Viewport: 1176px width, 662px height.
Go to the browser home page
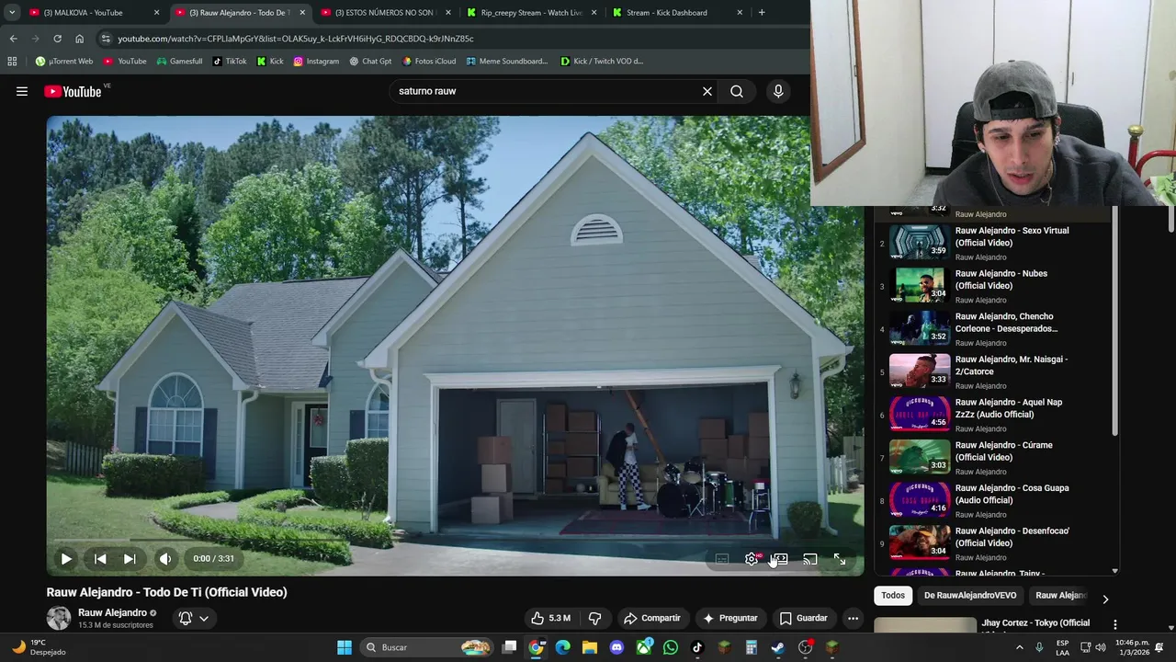tap(80, 39)
